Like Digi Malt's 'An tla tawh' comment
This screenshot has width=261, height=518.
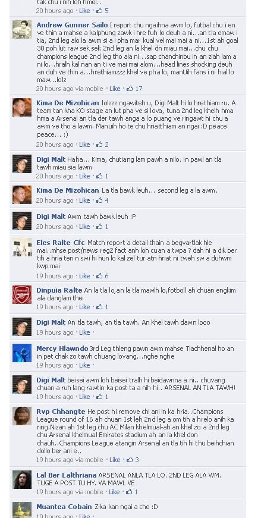click(x=84, y=332)
